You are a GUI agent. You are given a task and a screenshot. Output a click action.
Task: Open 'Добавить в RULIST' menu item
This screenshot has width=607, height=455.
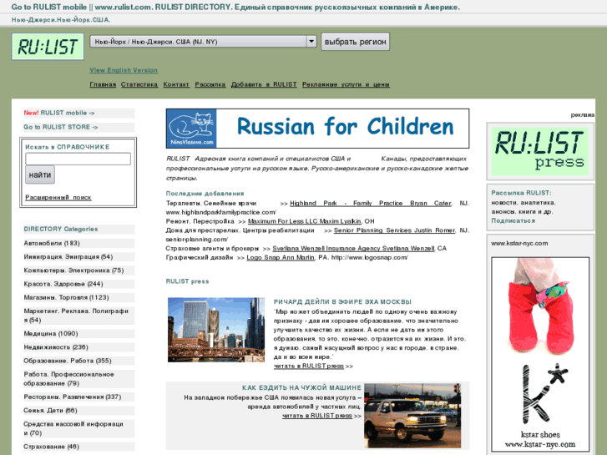click(x=264, y=84)
